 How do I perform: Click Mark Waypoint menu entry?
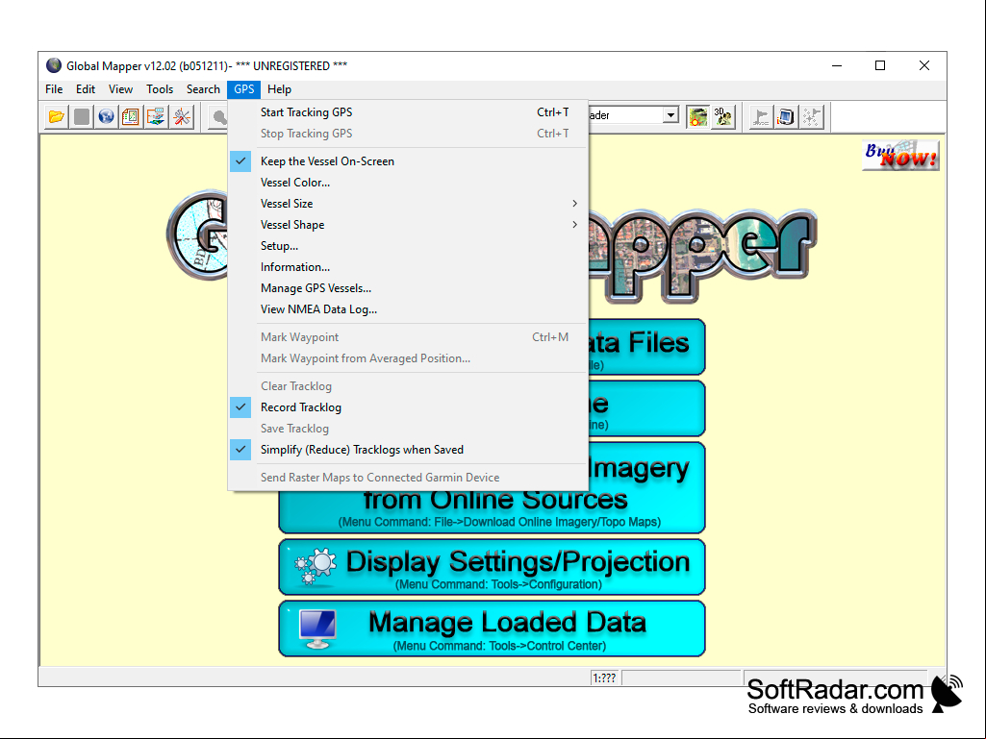point(408,337)
